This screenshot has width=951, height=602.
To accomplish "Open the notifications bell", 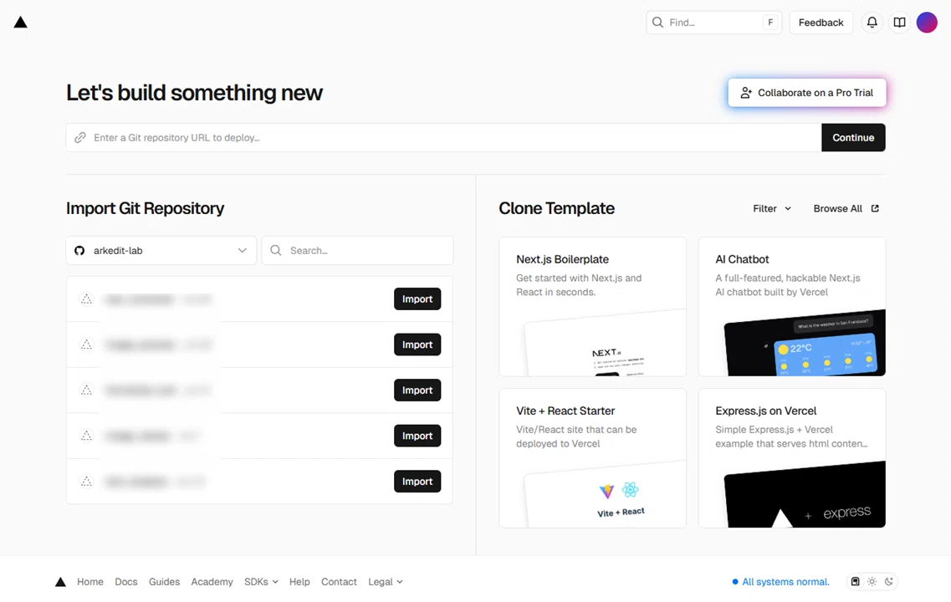I will (x=872, y=23).
